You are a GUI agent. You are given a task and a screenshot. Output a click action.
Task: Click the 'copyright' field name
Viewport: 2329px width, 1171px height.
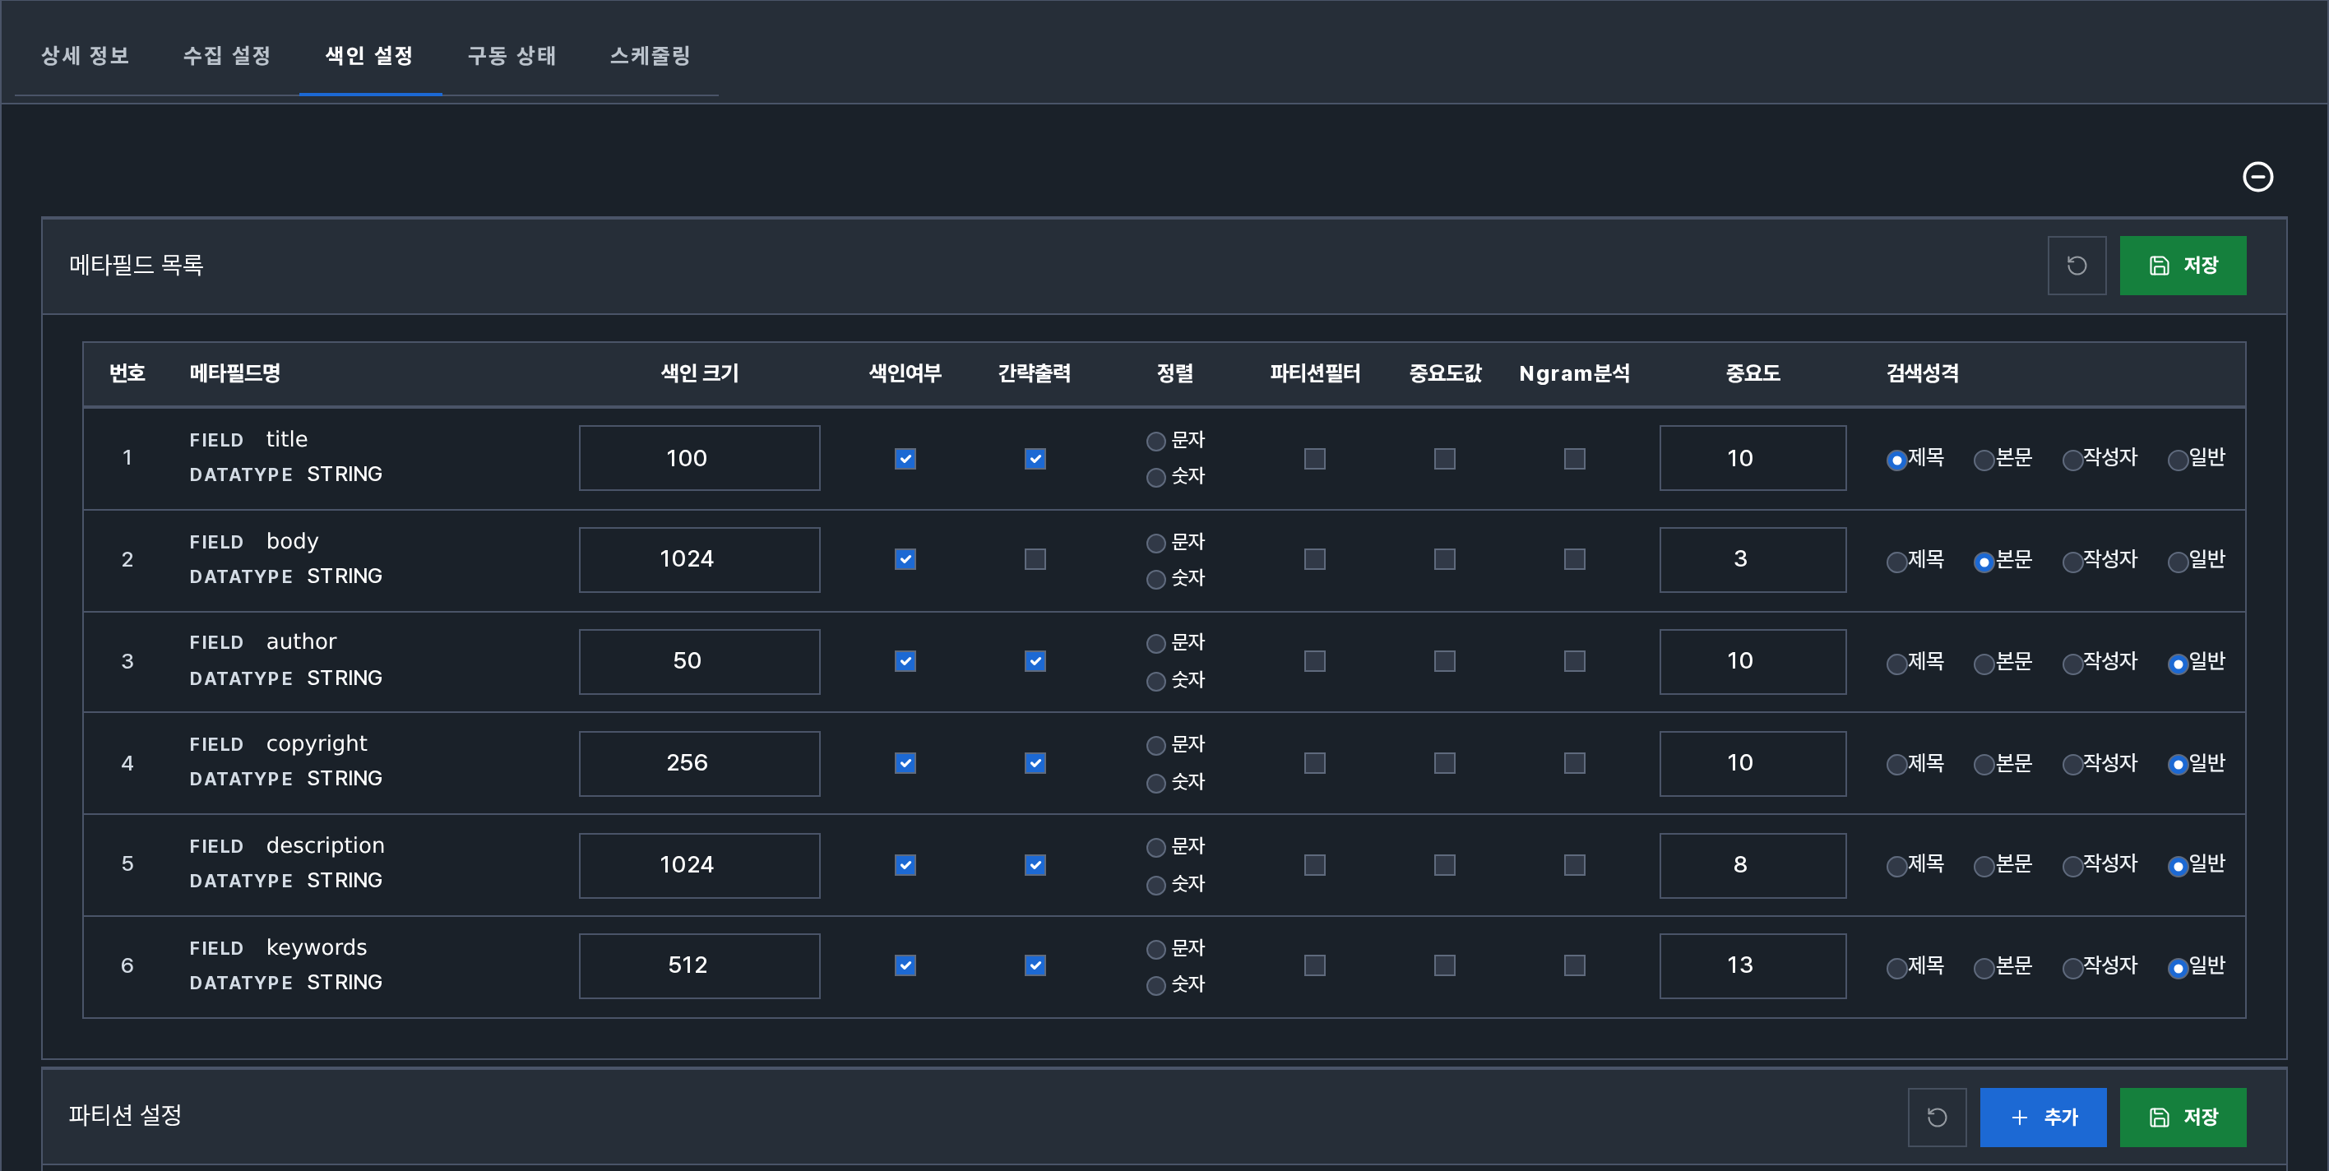tap(317, 744)
